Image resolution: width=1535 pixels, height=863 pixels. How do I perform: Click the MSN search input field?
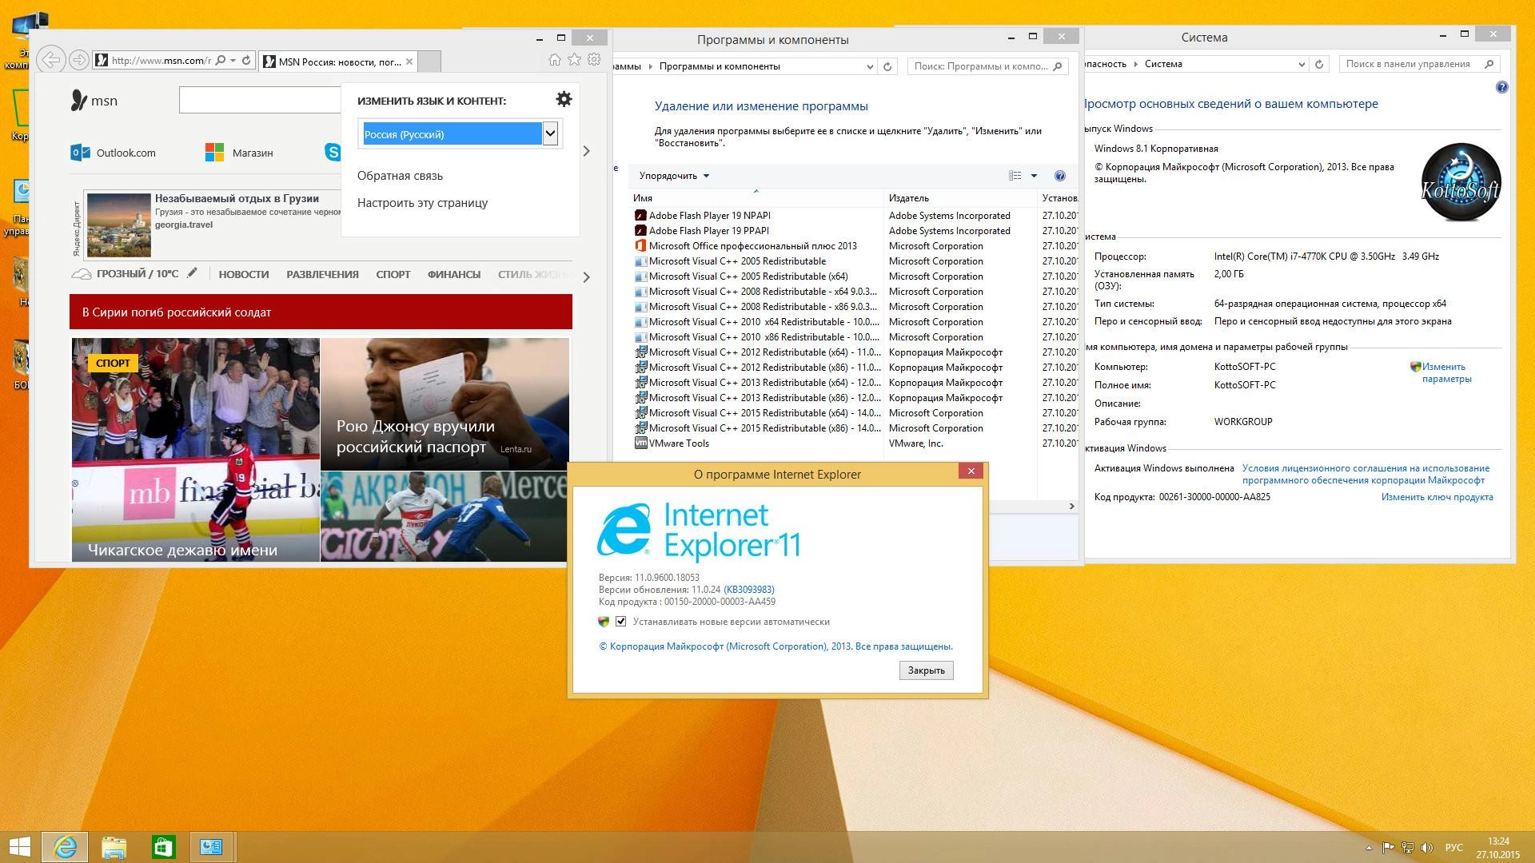261,100
